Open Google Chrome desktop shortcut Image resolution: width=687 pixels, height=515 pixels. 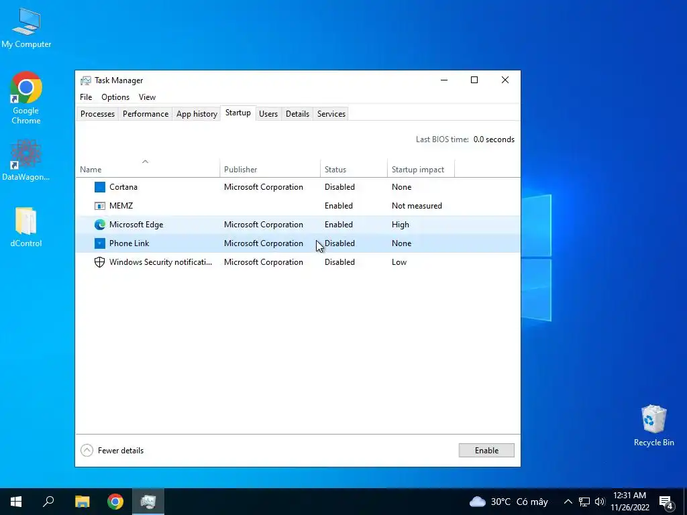pyautogui.click(x=26, y=98)
